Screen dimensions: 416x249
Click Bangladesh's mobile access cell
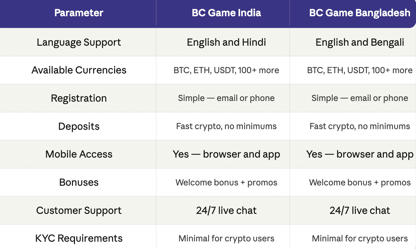pyautogui.click(x=360, y=154)
